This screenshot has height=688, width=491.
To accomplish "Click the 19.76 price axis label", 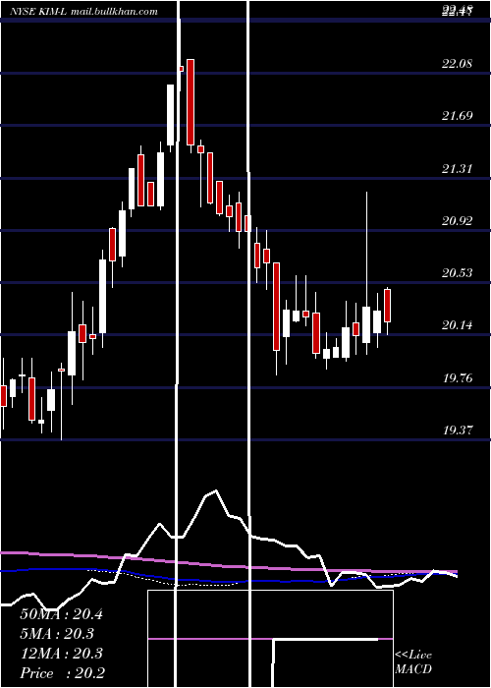I will (x=458, y=378).
